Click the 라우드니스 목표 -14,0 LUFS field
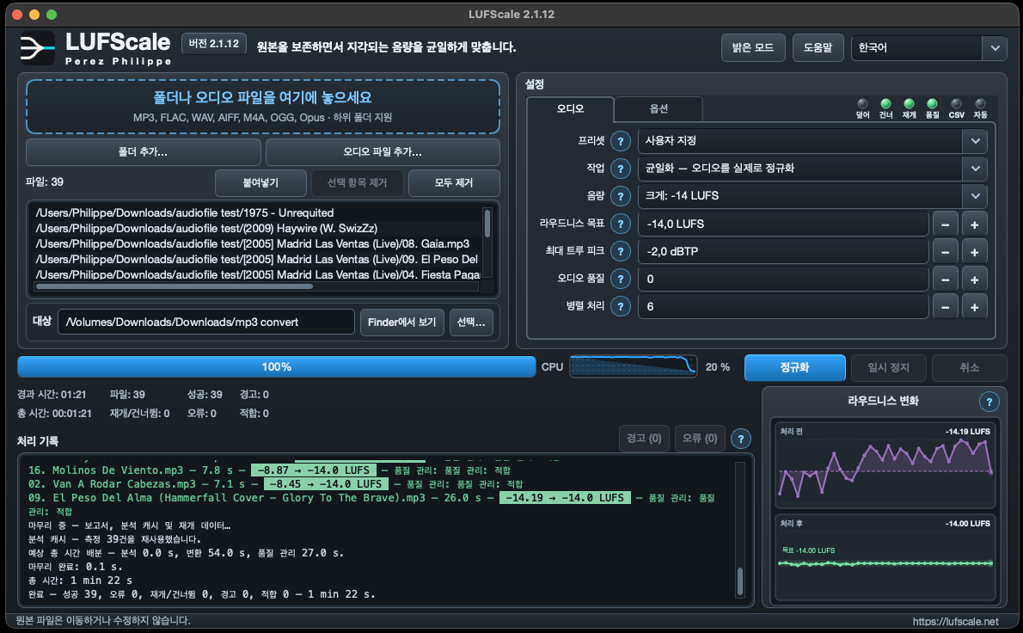Screen dimensions: 1023x633 click(x=783, y=224)
